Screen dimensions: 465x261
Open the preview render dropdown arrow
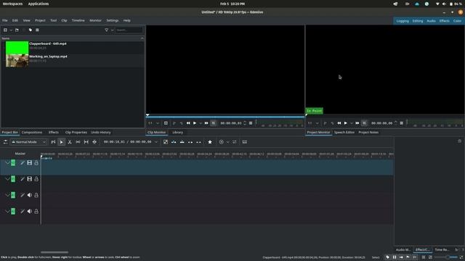227,142
